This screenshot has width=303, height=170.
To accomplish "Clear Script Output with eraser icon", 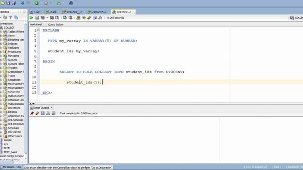I will pyautogui.click(x=37, y=113).
